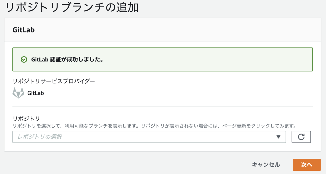
Task: Click the dropdown arrow to list repositories
Action: [278, 137]
